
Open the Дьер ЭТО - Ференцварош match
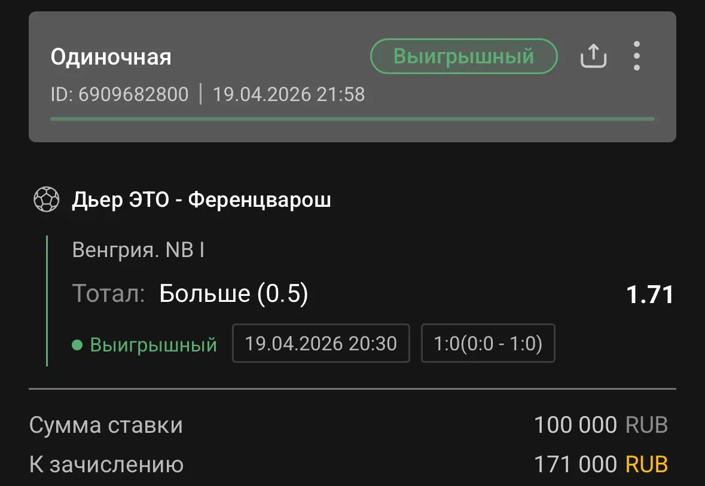(202, 200)
